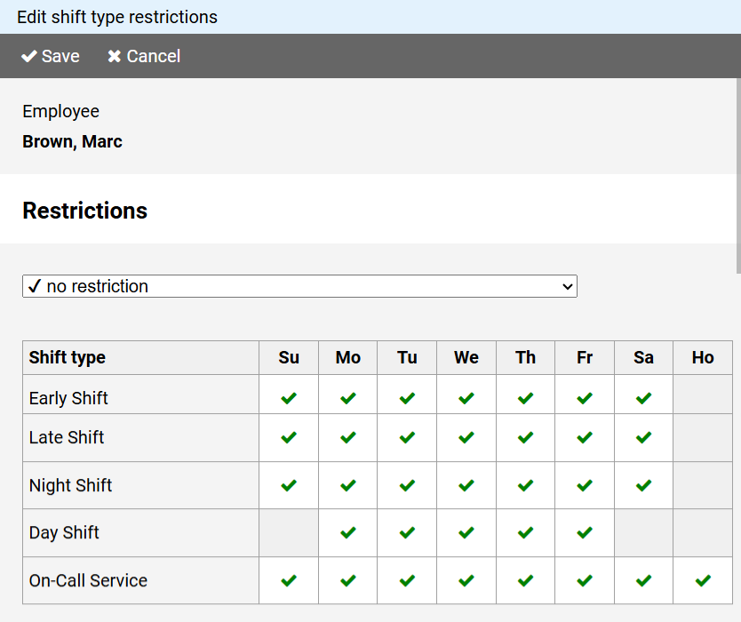Toggle Day Shift holiday cell
741x622 pixels.
coord(703,532)
